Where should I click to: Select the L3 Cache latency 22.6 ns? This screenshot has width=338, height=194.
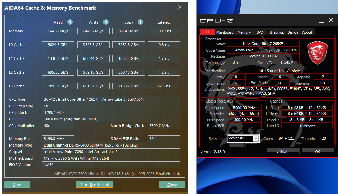[164, 86]
